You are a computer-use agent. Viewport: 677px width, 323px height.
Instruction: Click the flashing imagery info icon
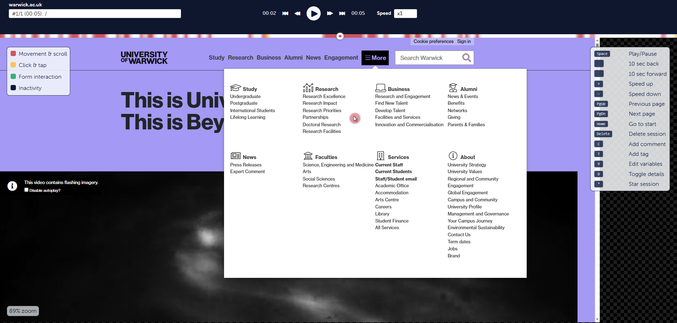12,186
